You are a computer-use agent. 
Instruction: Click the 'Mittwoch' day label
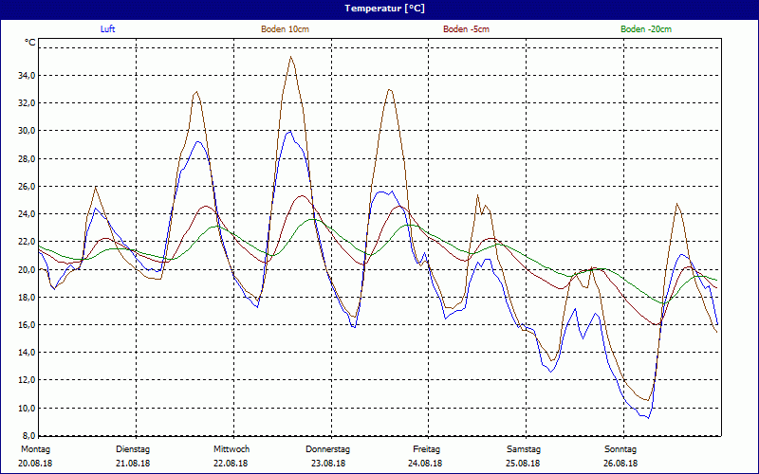coord(231,449)
